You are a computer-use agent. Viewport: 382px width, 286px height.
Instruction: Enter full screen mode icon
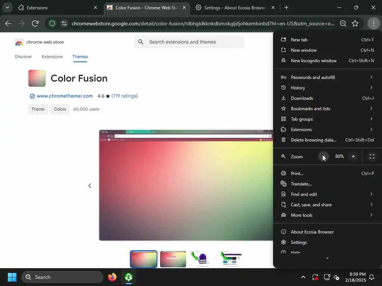[372, 157]
